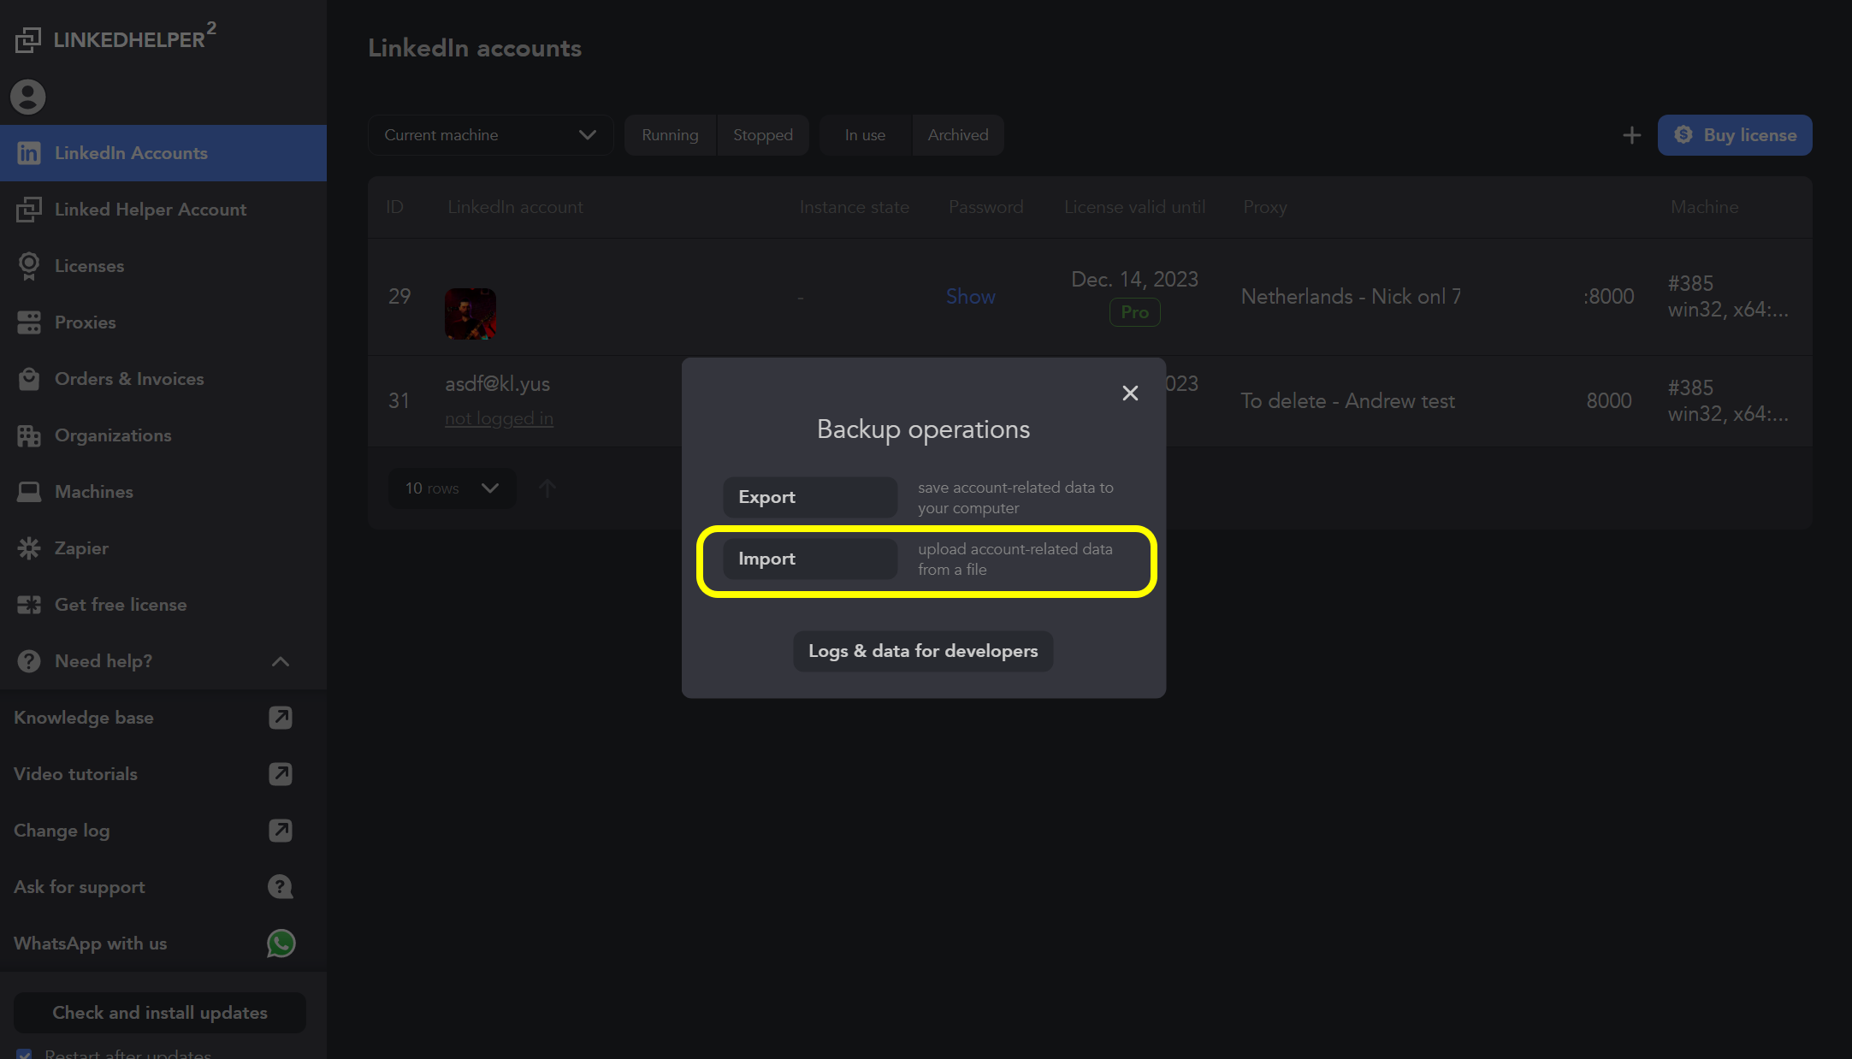
Task: Click Netherlands - Nick onl 7 proxy
Action: (x=1351, y=297)
